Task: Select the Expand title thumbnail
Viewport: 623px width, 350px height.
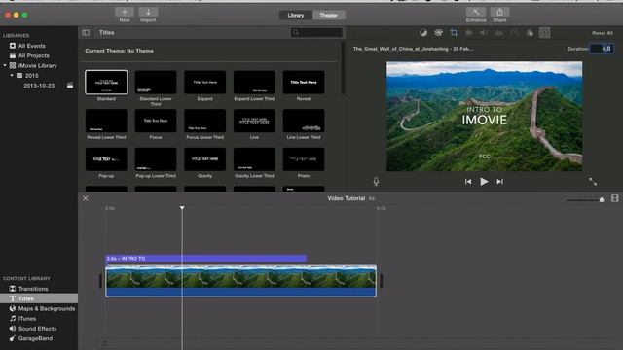Action: pos(205,82)
